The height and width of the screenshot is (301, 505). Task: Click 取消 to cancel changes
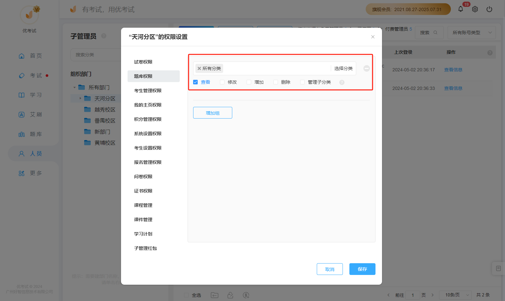point(330,269)
